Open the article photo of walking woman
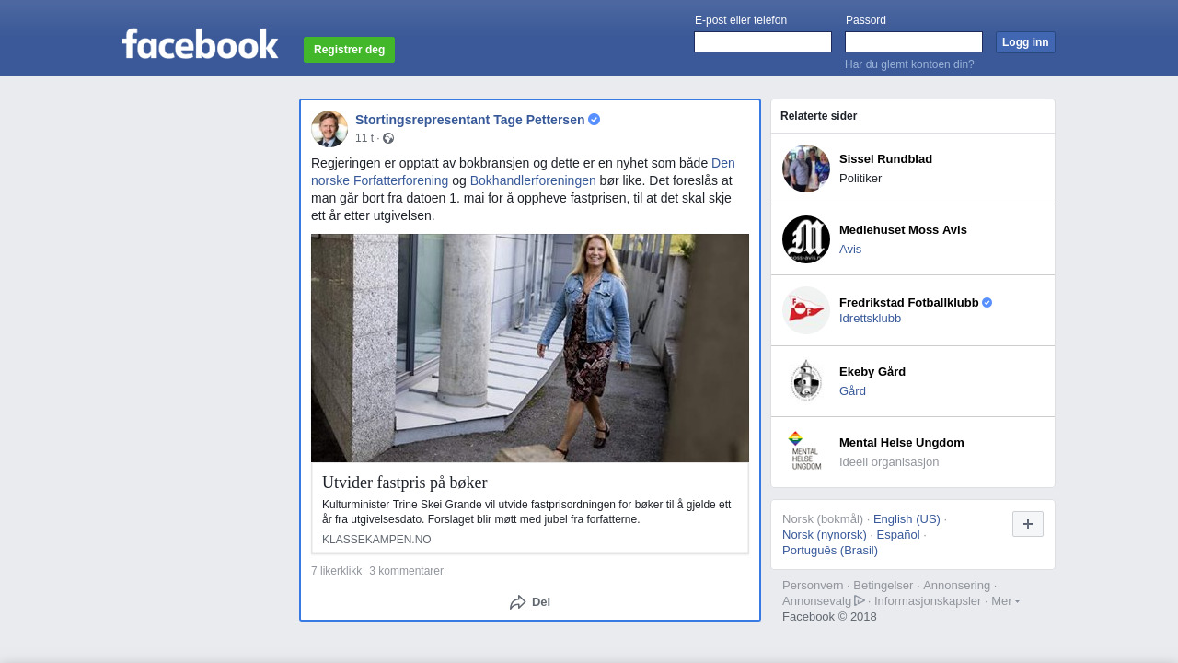This screenshot has width=1178, height=663. [x=530, y=348]
